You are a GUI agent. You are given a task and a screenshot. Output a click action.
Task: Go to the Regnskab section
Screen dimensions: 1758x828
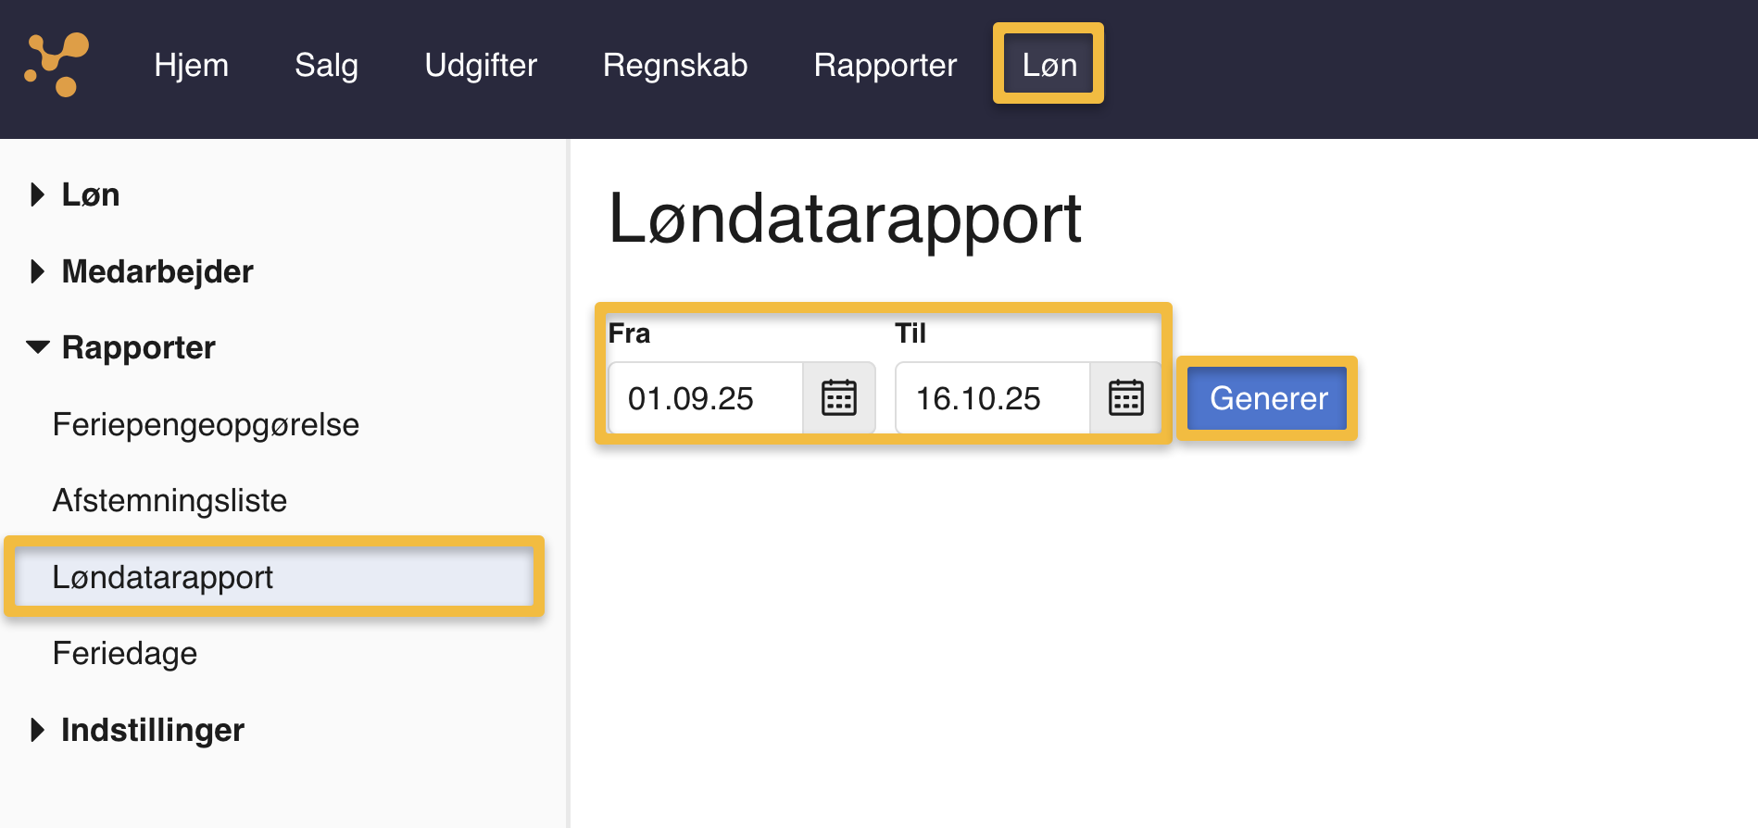coord(675,65)
